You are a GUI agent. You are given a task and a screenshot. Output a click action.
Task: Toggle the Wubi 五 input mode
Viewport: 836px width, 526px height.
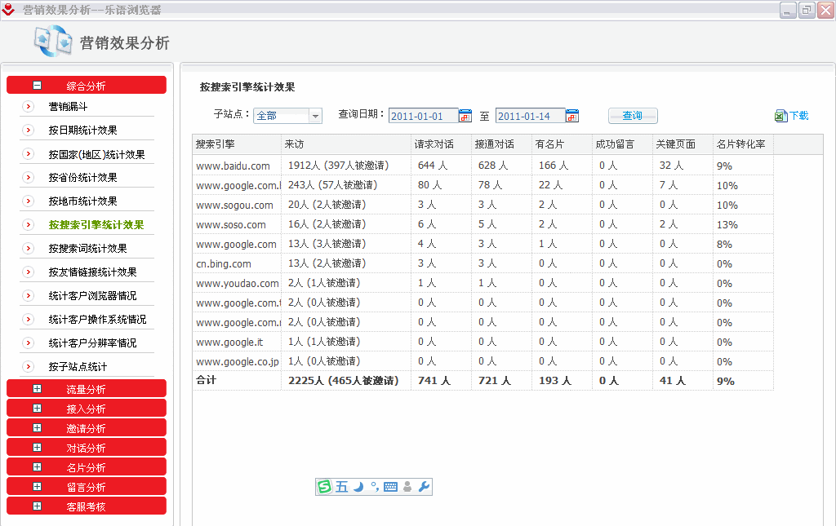(342, 487)
